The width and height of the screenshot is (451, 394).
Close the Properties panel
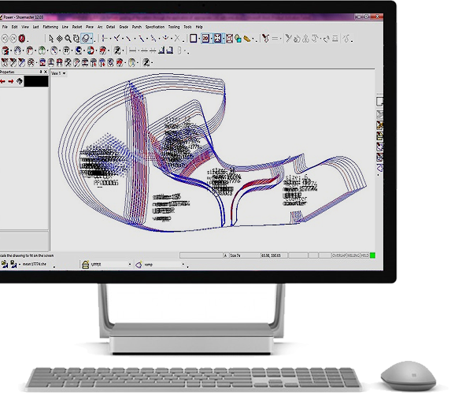[46, 72]
